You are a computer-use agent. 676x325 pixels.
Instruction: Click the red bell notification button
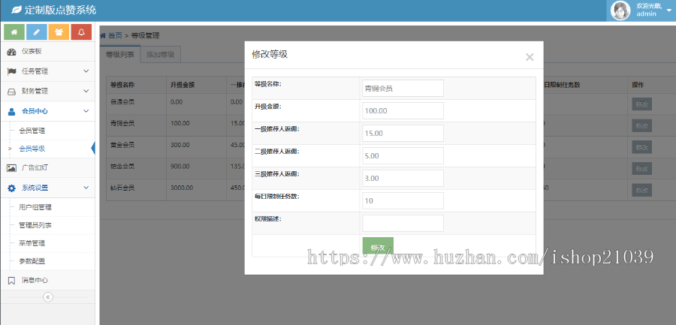(x=81, y=32)
